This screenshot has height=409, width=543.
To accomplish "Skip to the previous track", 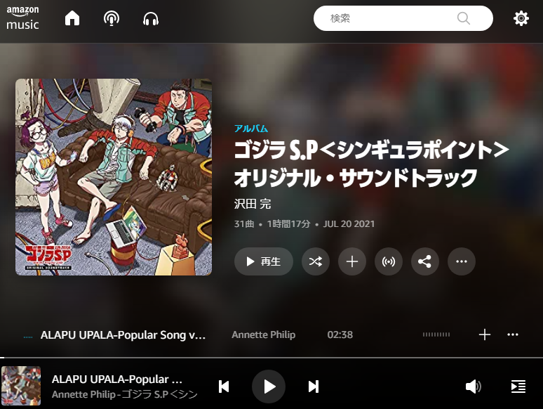I will click(x=224, y=387).
